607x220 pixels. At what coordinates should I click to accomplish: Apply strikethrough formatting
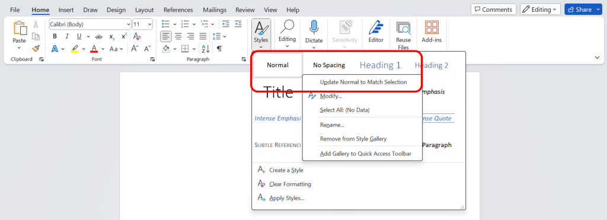coord(99,37)
